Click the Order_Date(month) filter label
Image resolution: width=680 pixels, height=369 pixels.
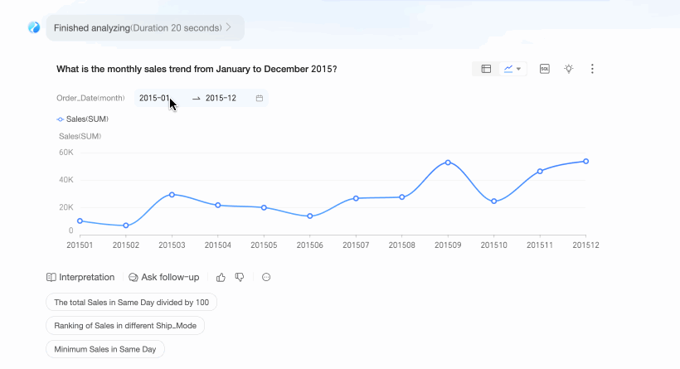tap(90, 98)
